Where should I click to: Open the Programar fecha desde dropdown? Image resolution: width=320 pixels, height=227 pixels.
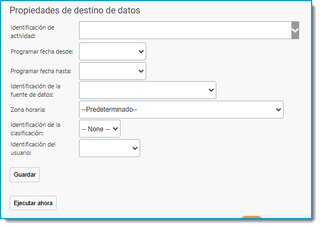tap(113, 51)
